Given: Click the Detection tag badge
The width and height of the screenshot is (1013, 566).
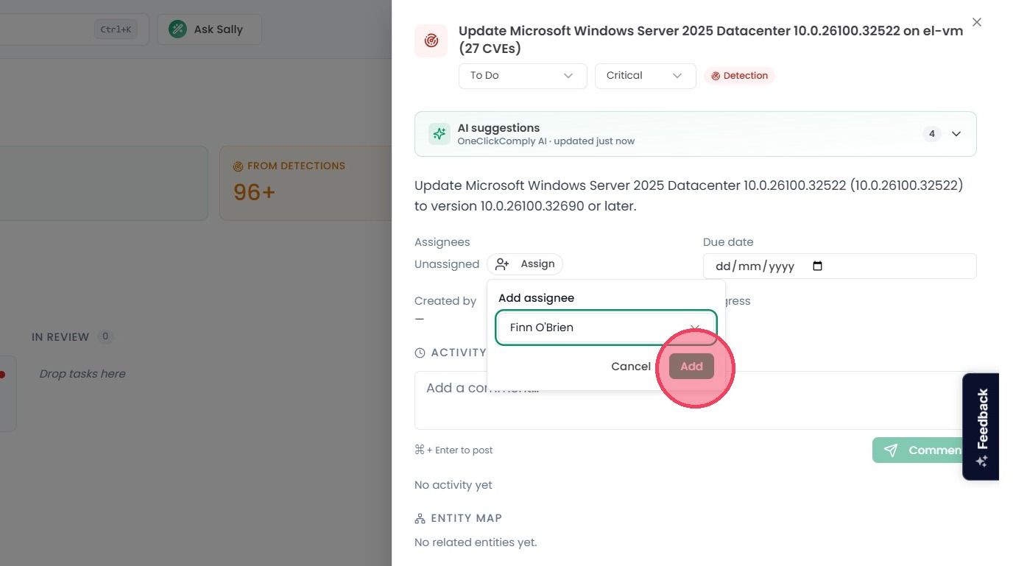Looking at the screenshot, I should pos(739,76).
